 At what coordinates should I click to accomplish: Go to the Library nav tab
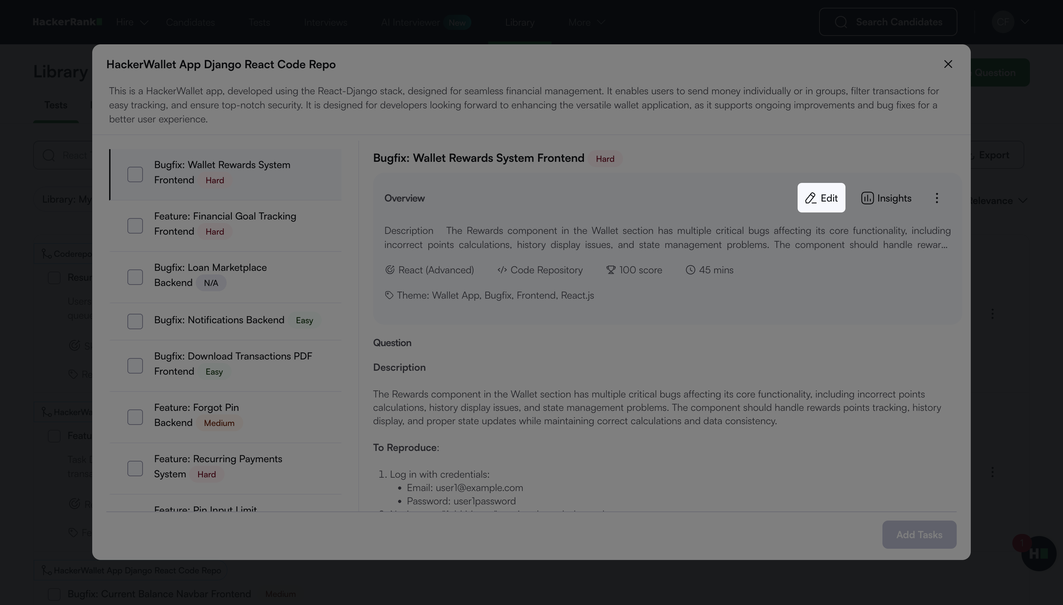pos(520,23)
